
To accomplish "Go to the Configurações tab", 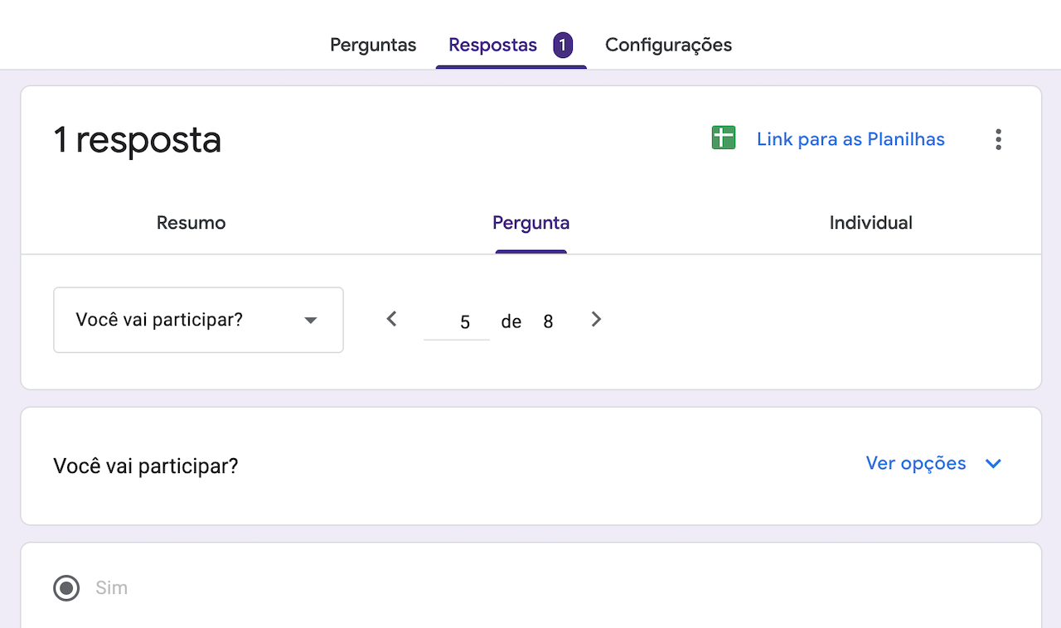I will pos(668,45).
